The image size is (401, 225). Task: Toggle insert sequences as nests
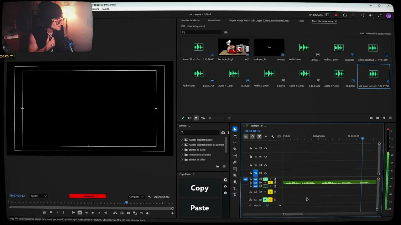coord(246,136)
